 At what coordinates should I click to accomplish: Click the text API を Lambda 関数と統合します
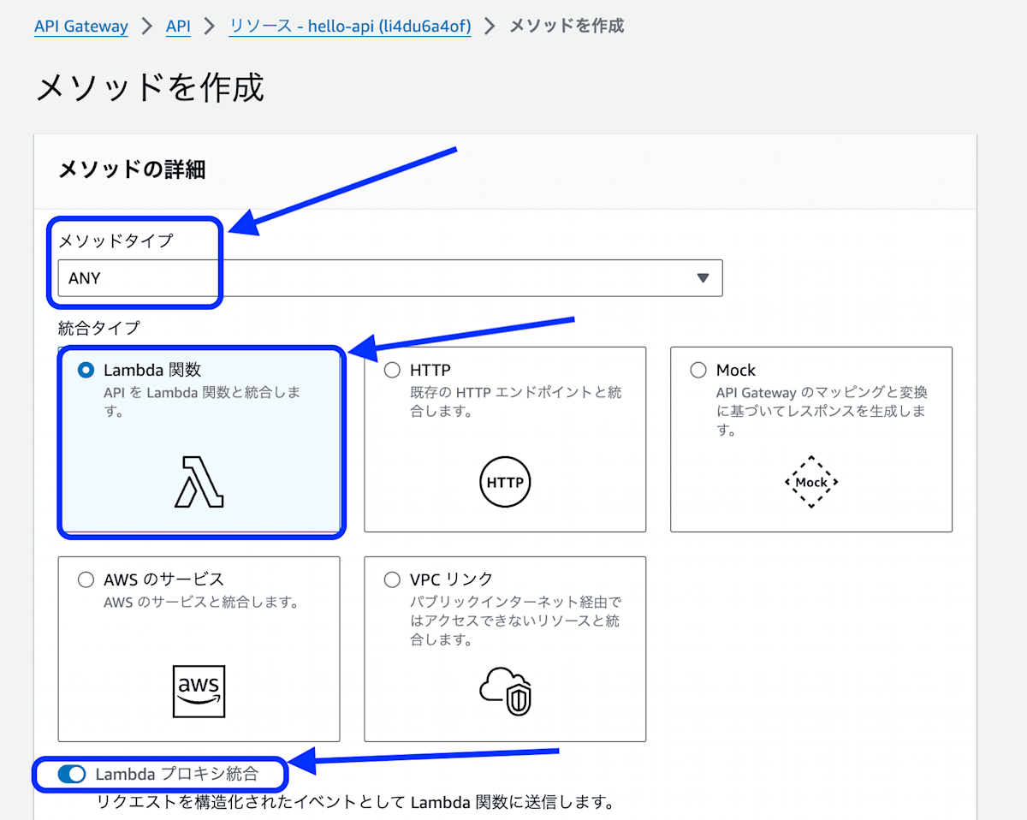coord(203,401)
